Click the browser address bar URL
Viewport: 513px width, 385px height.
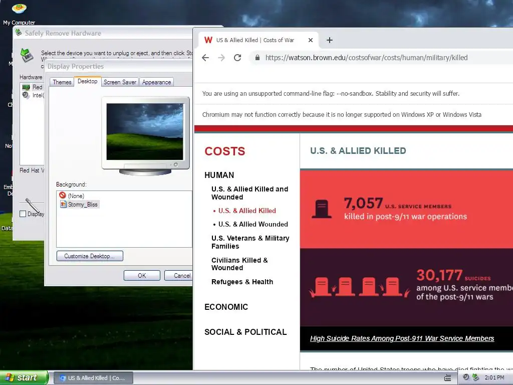(x=366, y=58)
